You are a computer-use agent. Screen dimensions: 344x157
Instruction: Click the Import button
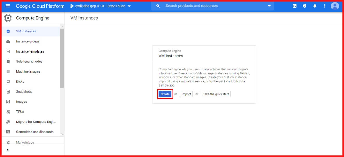186,94
